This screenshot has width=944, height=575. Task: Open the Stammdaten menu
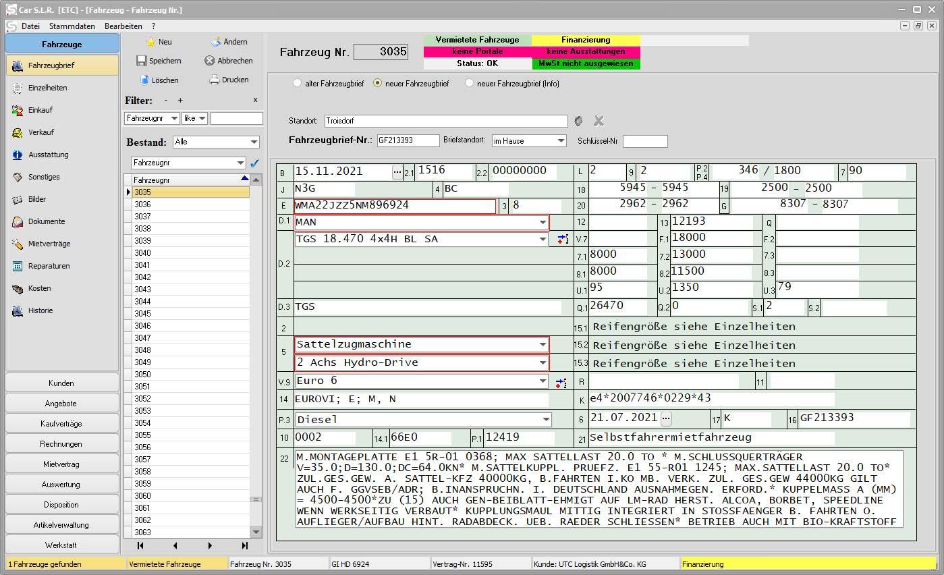[x=72, y=26]
